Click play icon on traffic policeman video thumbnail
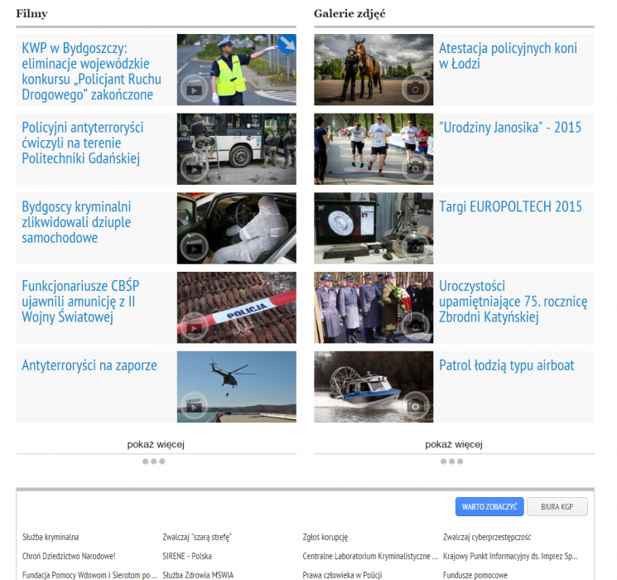617x580 pixels. (193, 89)
